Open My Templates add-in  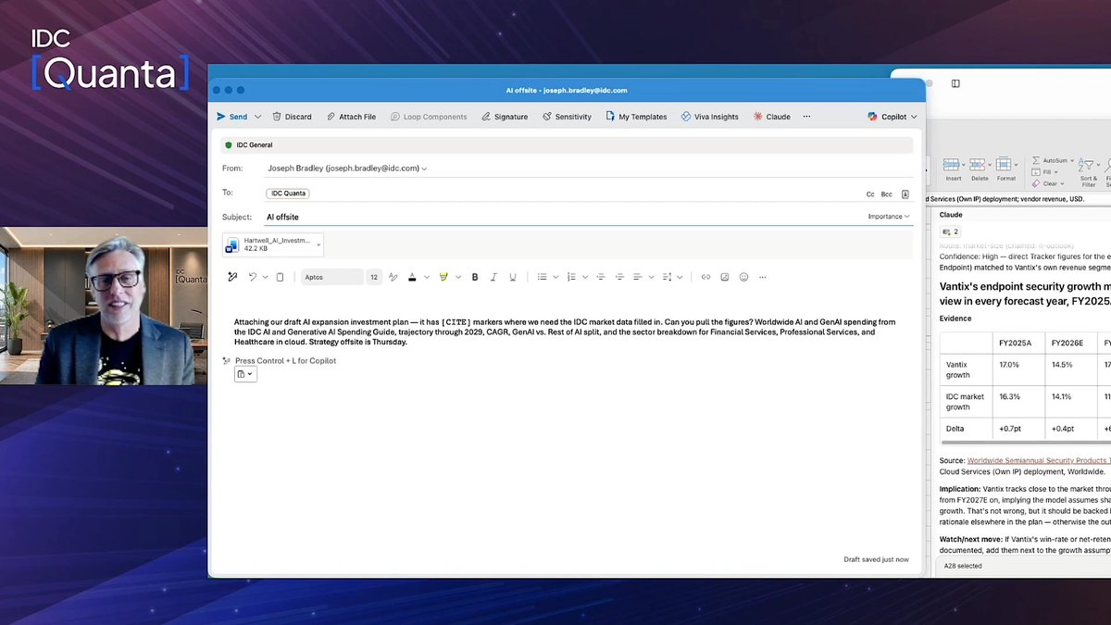point(636,117)
